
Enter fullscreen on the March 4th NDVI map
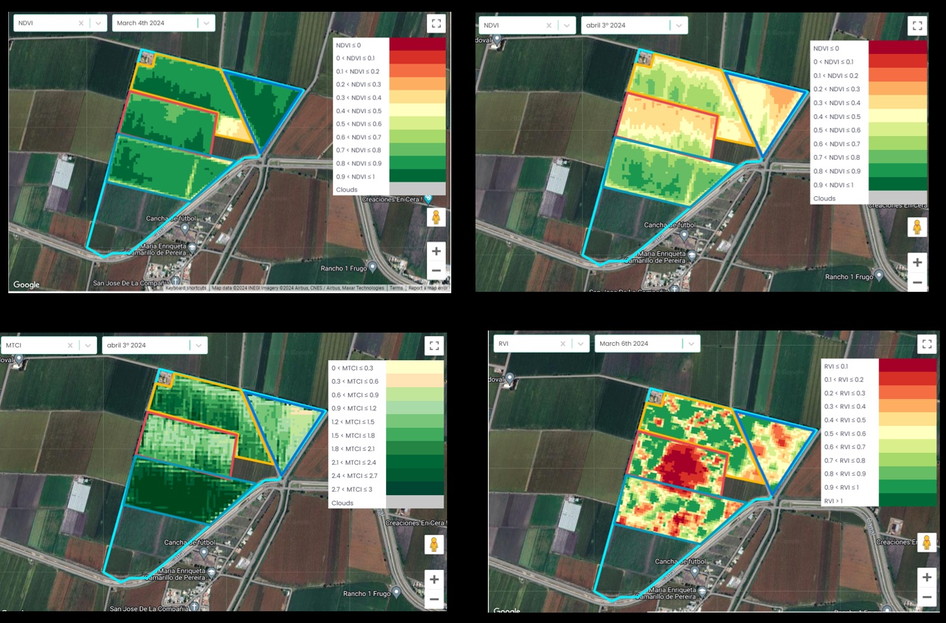point(436,23)
